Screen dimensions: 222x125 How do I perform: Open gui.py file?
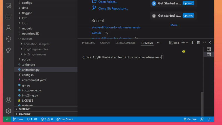tap(46, 85)
